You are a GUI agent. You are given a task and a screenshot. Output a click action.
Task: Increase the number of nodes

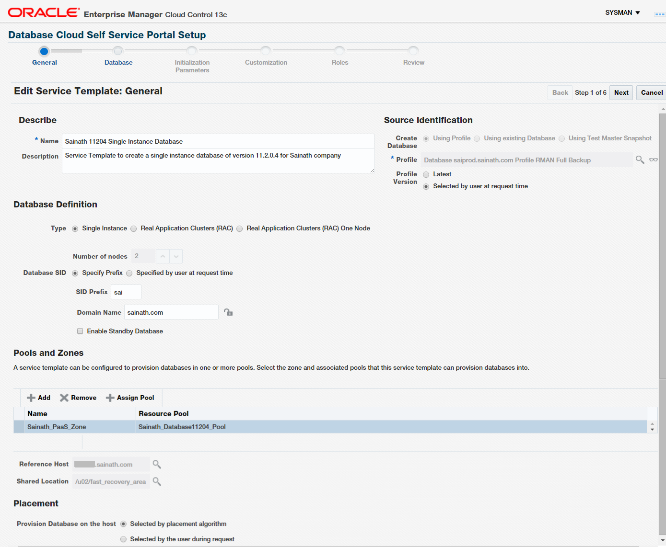(x=163, y=256)
